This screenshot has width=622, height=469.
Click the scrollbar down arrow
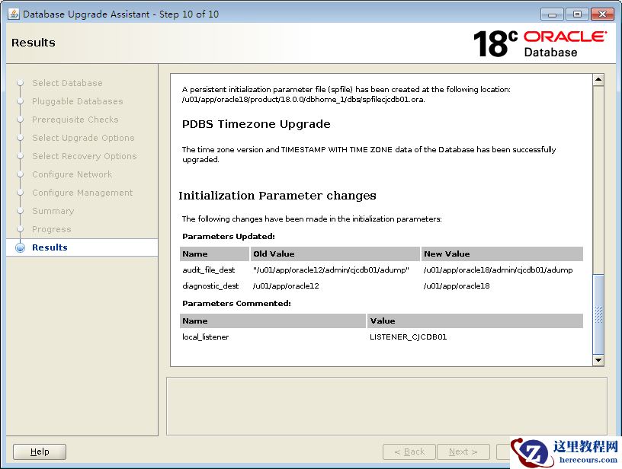(x=598, y=360)
